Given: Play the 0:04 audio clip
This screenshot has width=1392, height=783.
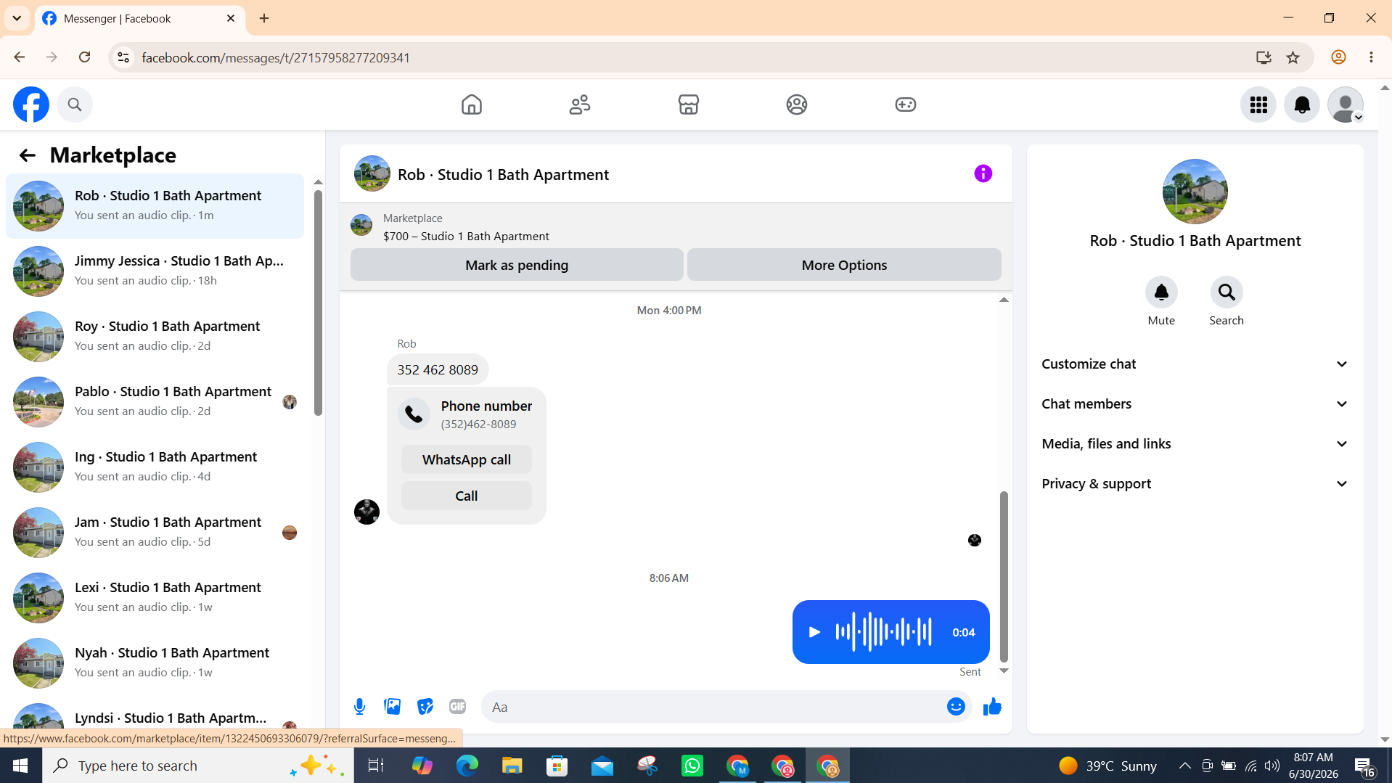Looking at the screenshot, I should [814, 632].
